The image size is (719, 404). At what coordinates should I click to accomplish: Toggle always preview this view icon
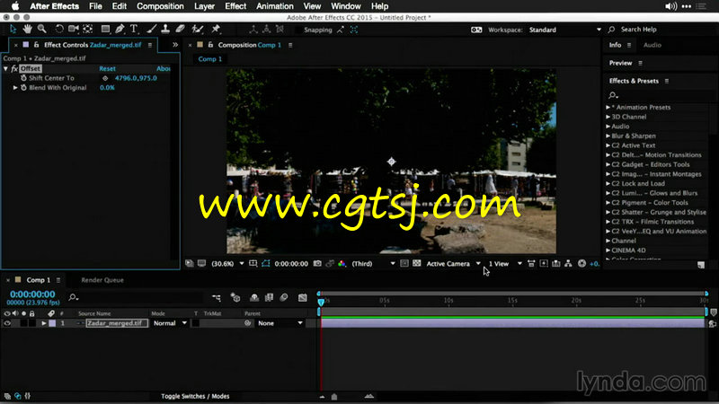point(189,263)
